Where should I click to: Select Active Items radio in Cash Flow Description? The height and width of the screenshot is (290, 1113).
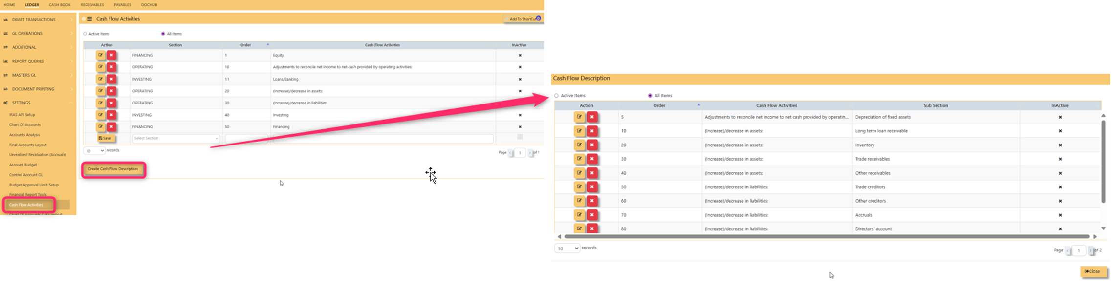click(x=556, y=96)
